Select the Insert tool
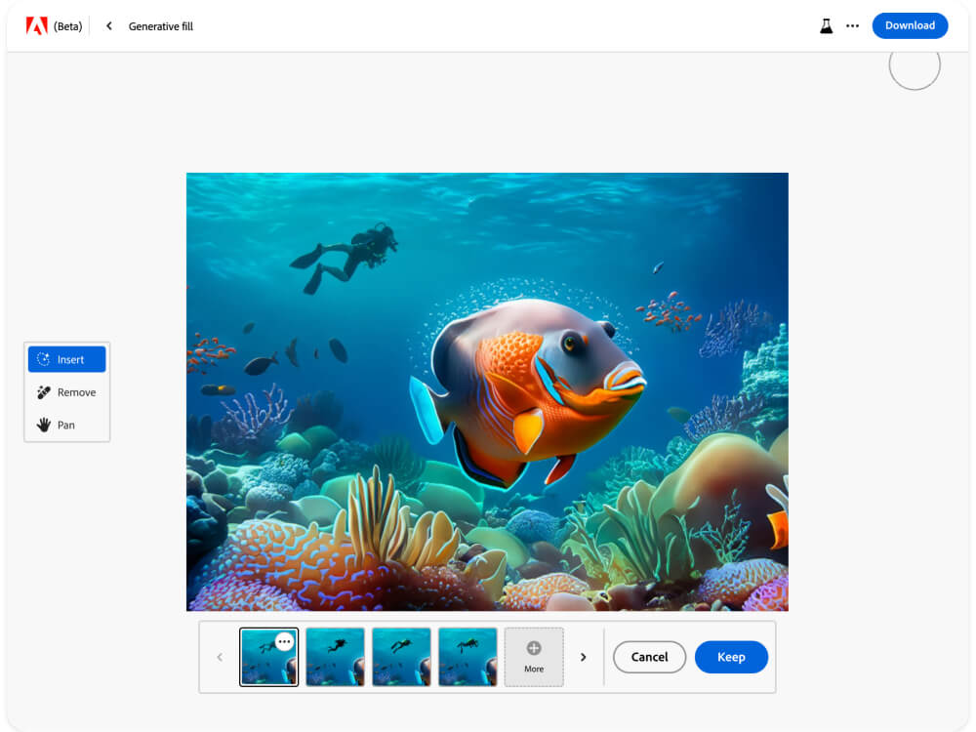The height and width of the screenshot is (732, 976). (x=66, y=359)
